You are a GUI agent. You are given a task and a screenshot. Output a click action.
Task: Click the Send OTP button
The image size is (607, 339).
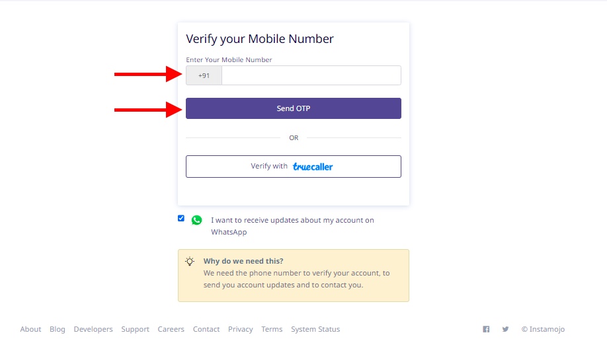tap(294, 108)
